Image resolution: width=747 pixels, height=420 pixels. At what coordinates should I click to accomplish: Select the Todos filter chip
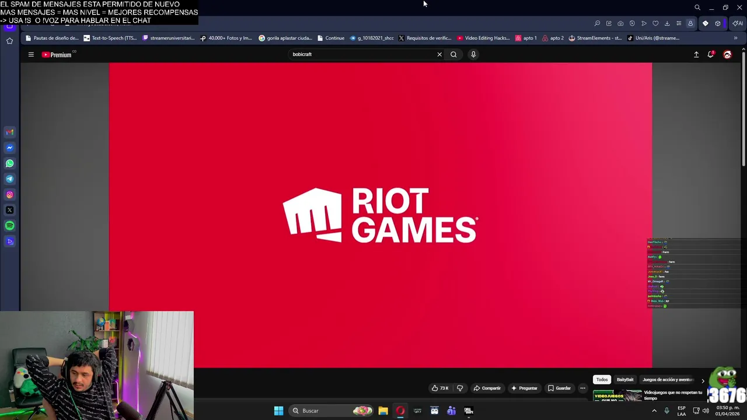602,380
